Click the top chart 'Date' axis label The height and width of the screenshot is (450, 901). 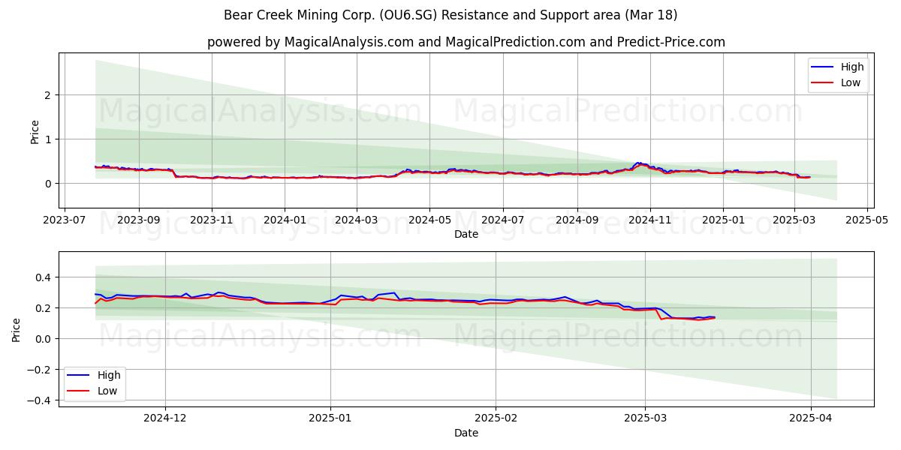[x=466, y=235]
